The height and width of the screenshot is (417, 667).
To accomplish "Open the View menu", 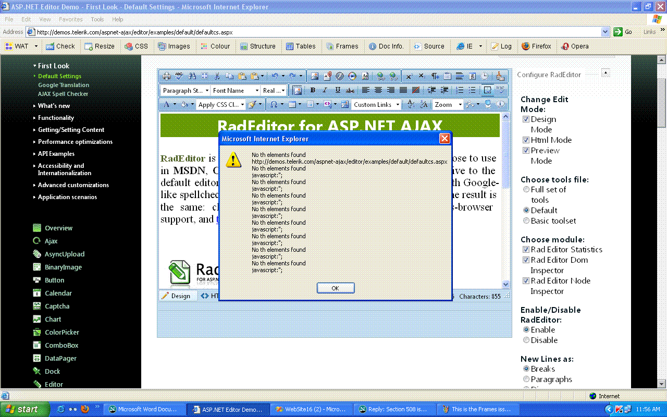I will 45,19.
